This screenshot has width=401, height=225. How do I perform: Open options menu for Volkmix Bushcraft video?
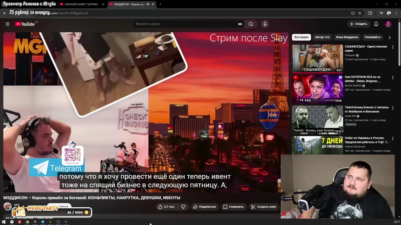[393, 138]
